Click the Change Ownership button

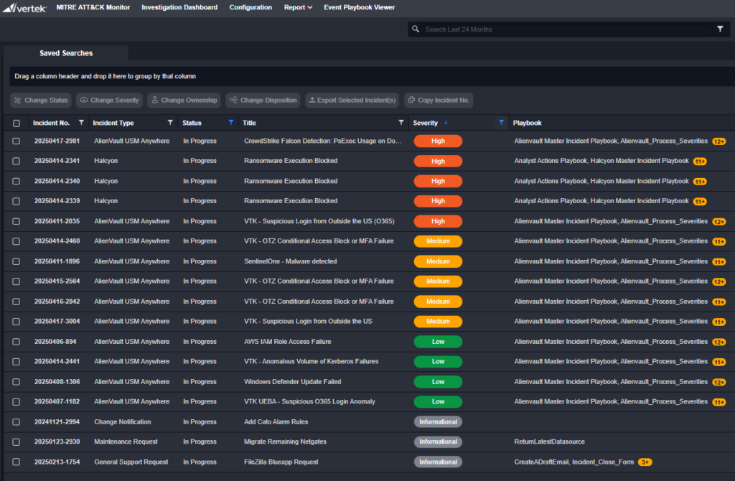tap(184, 101)
